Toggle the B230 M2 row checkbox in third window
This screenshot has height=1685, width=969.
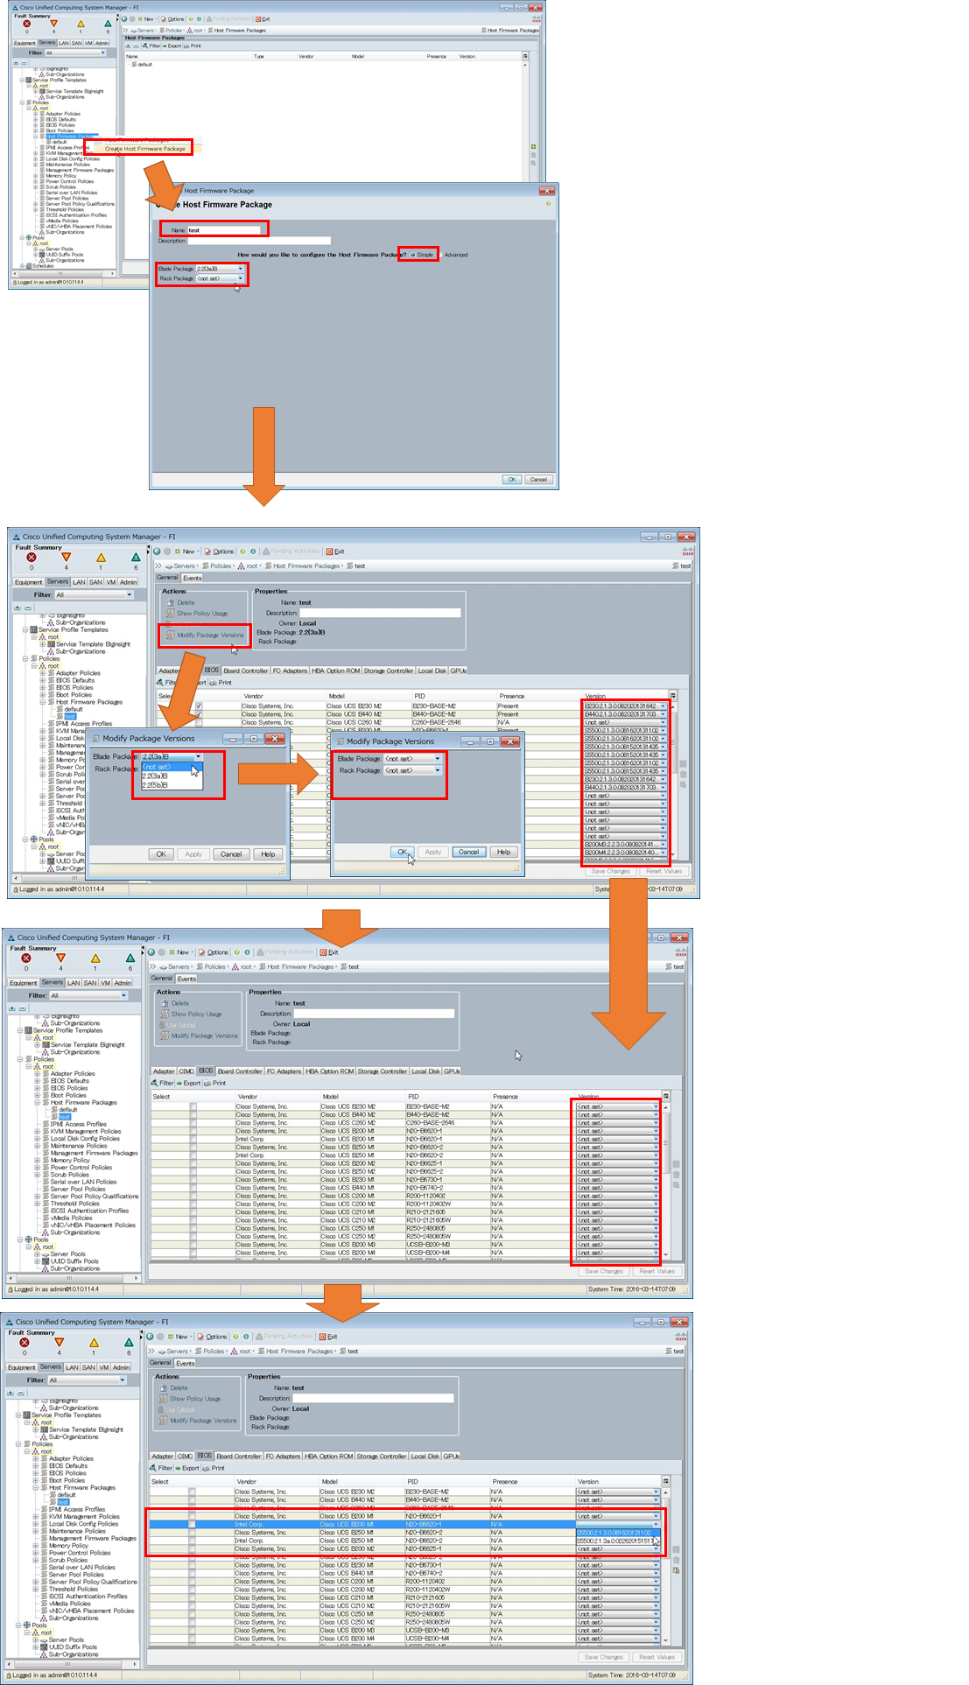tap(193, 1106)
